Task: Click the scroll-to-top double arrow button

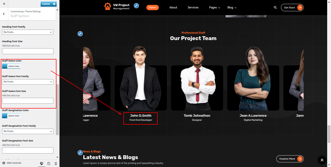Action: point(322,160)
